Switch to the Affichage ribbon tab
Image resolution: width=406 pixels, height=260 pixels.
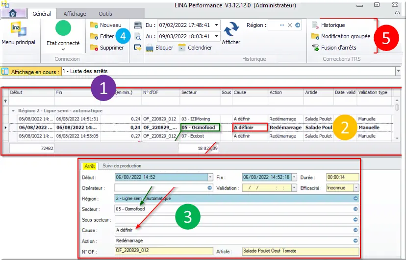(75, 14)
